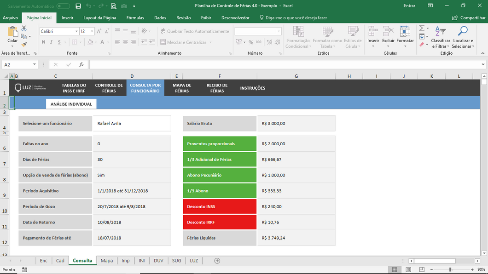Click the Name Box showing A2
The width and height of the screenshot is (488, 274).
(x=20, y=65)
